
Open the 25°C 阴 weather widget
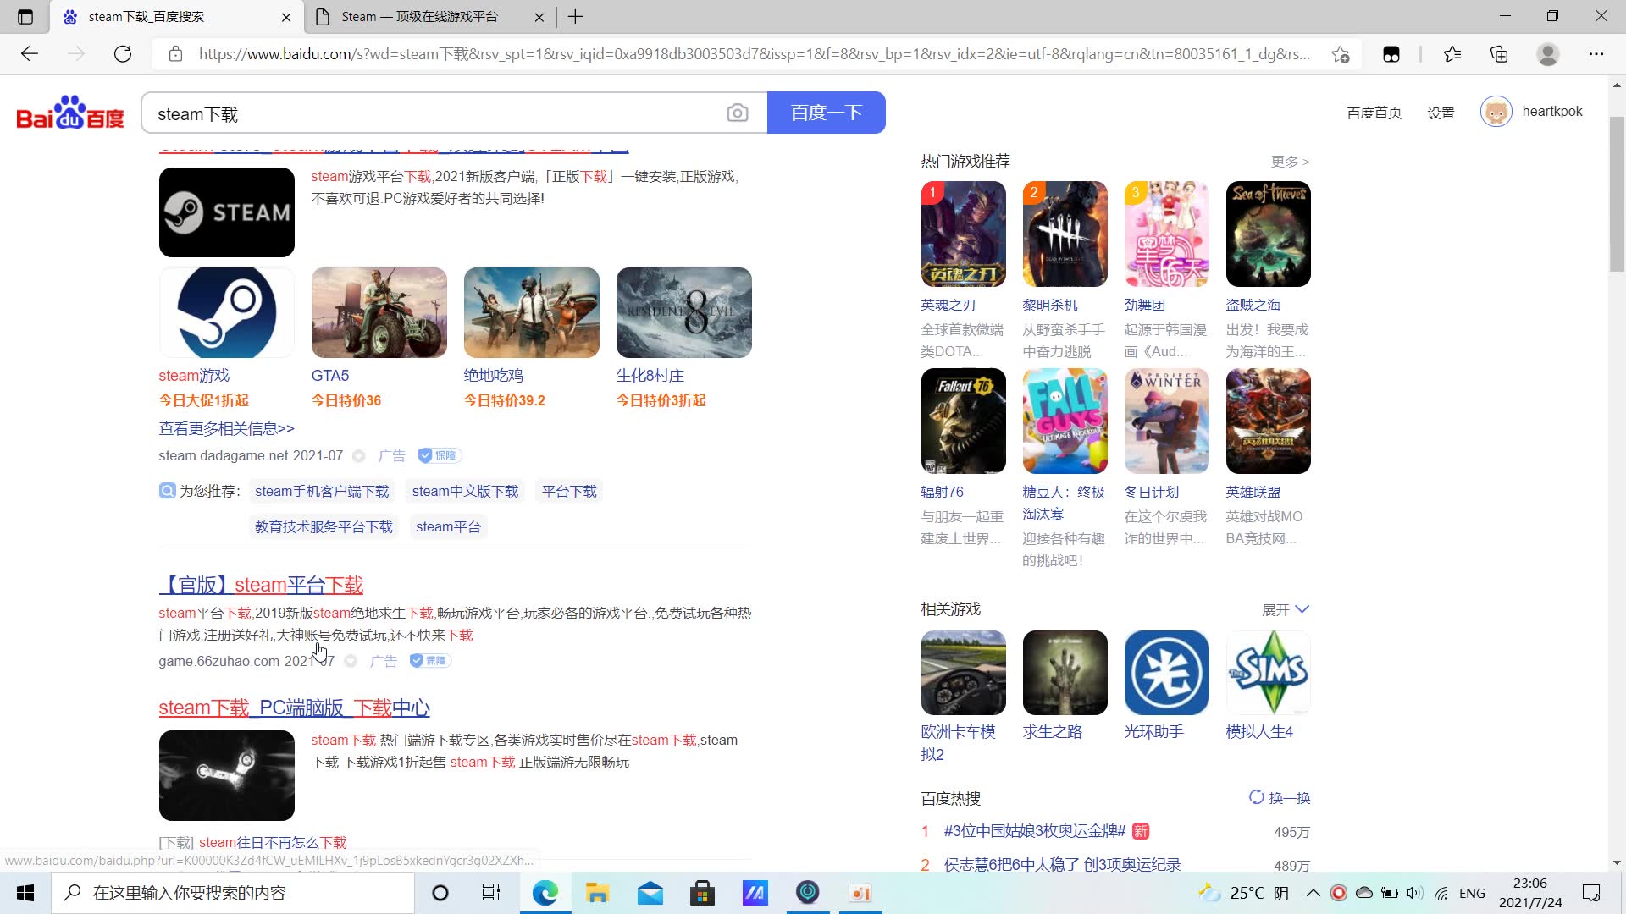tap(1243, 893)
